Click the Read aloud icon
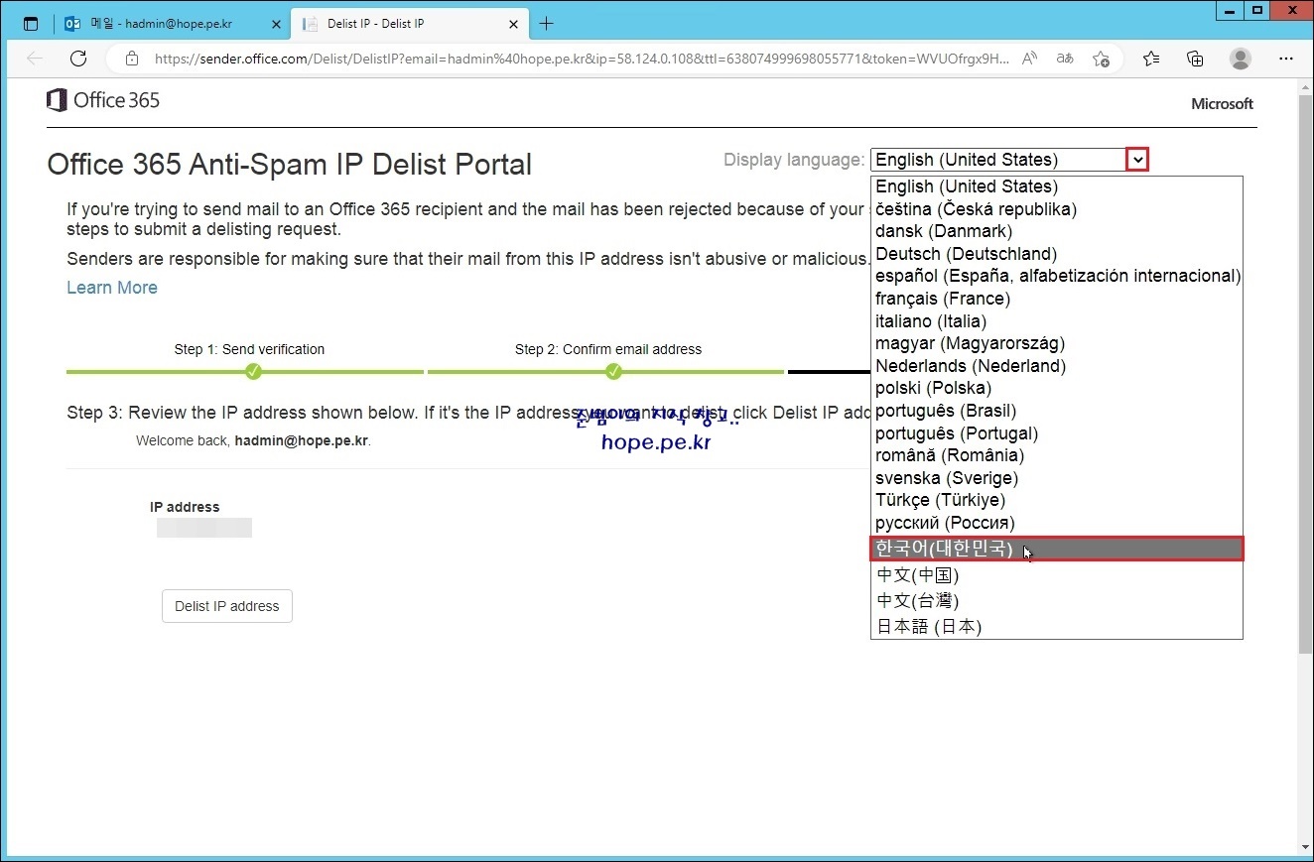The width and height of the screenshot is (1314, 862). [1029, 59]
